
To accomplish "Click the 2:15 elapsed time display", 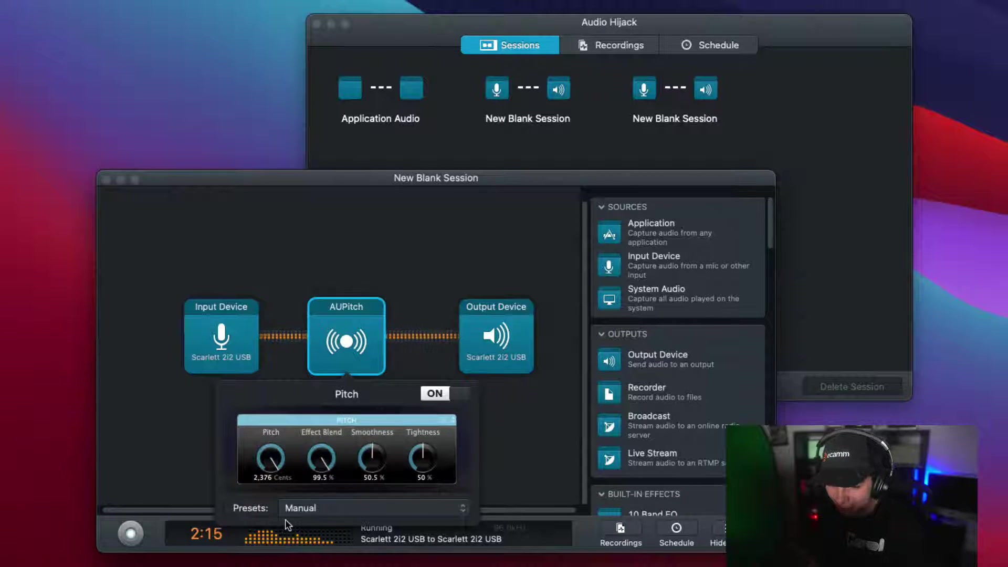I will pos(206,533).
